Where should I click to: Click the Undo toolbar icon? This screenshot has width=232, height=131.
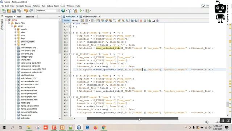26,11
